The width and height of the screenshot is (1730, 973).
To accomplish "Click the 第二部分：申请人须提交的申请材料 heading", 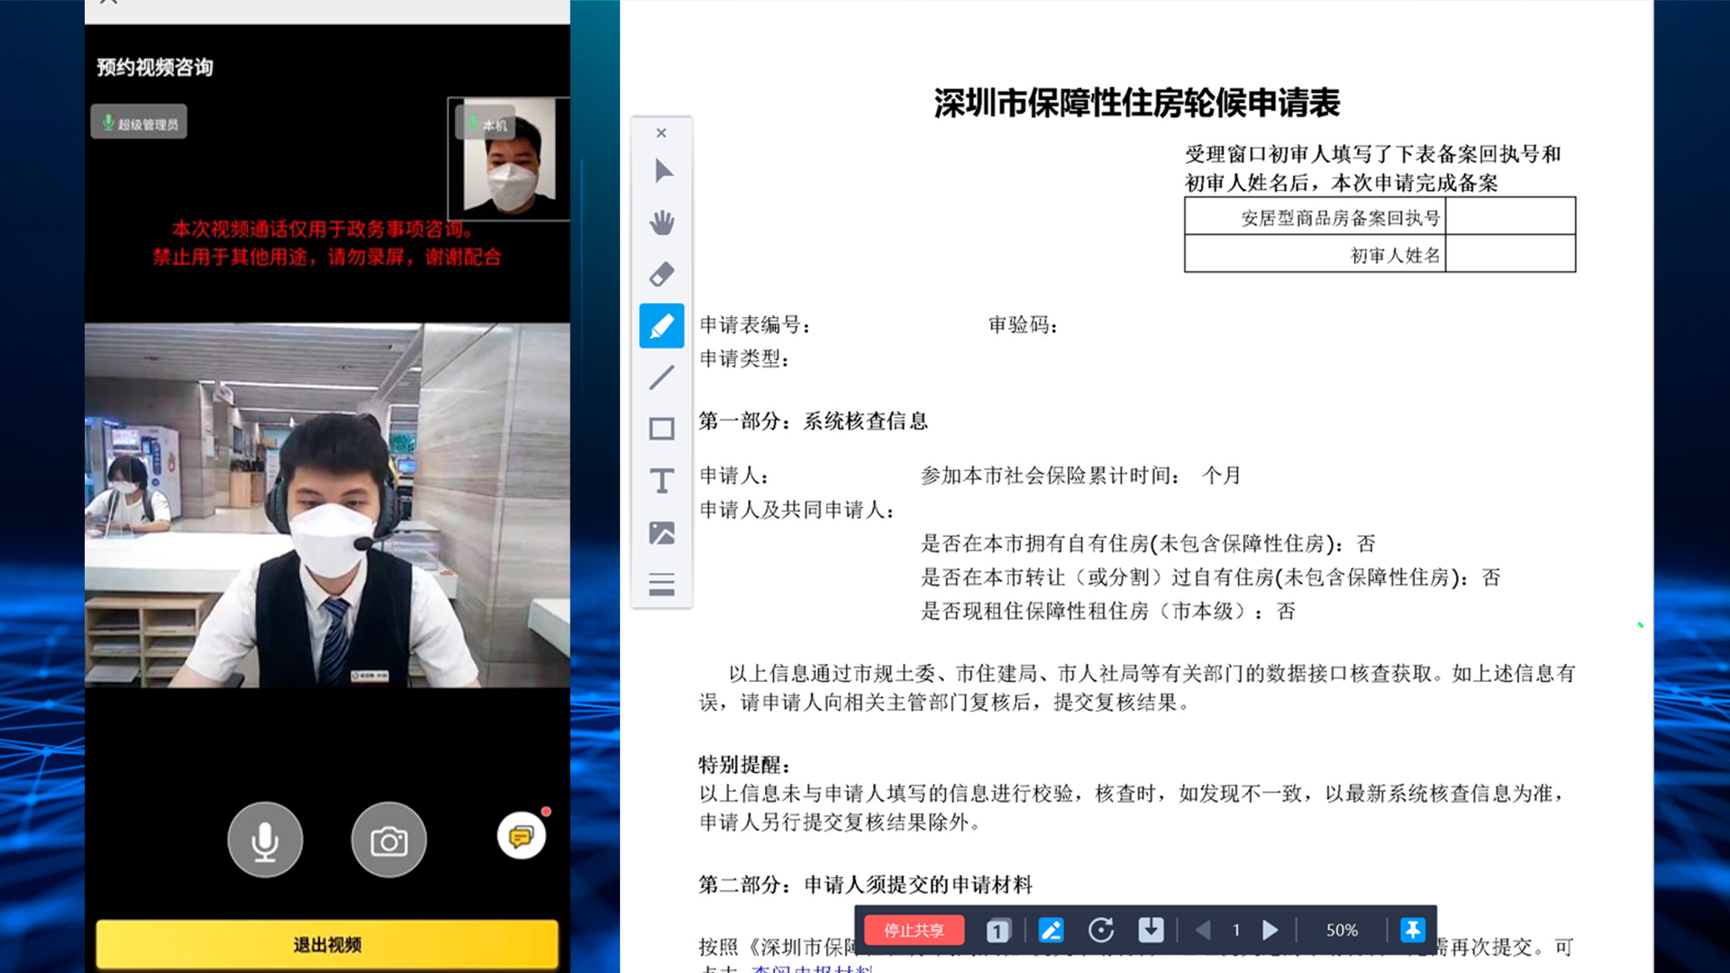I will [866, 885].
